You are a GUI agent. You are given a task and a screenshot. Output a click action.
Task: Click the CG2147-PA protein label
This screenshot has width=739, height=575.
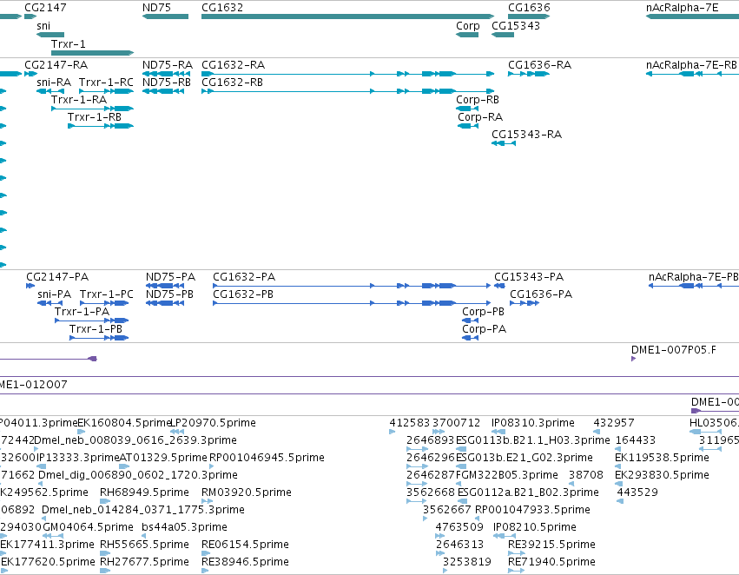[57, 277]
